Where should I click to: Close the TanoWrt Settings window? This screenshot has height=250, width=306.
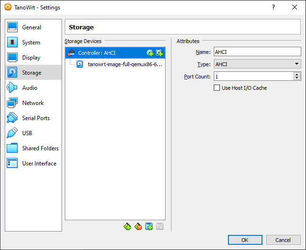[295, 8]
